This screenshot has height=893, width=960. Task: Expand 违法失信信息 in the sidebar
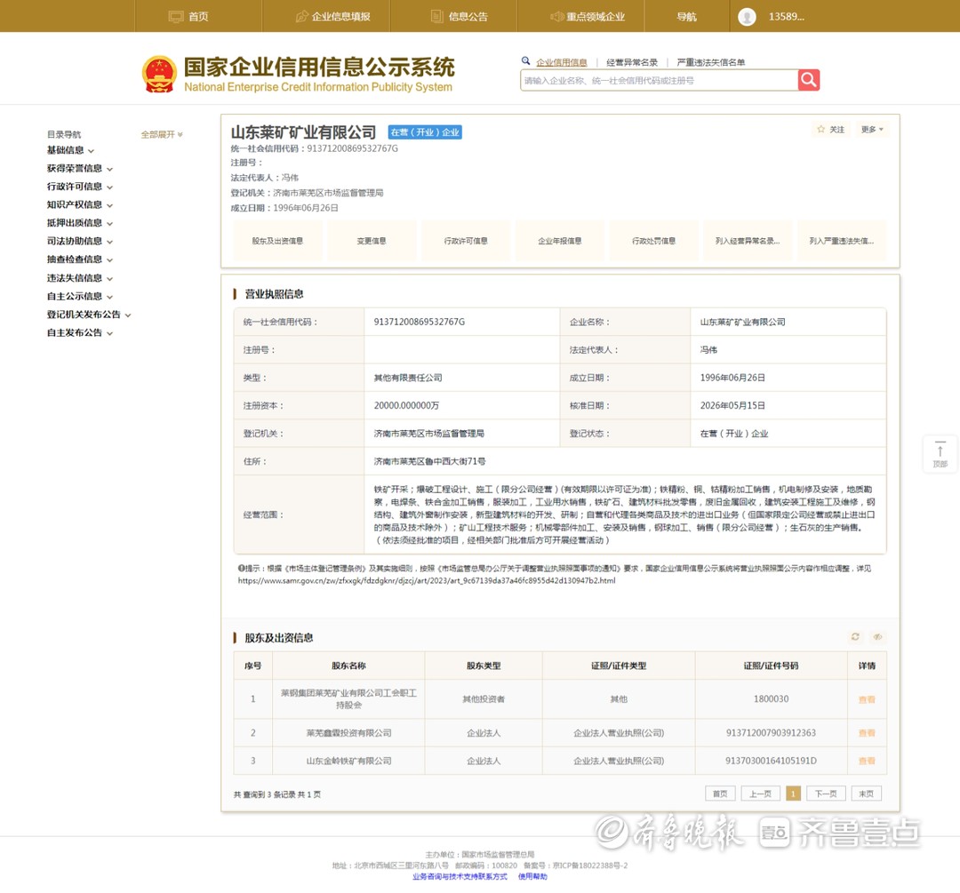pos(80,278)
